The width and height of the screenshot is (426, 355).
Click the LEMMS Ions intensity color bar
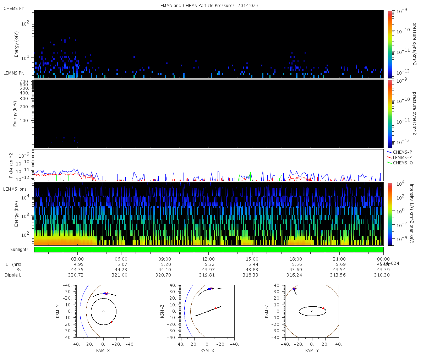pos(389,214)
